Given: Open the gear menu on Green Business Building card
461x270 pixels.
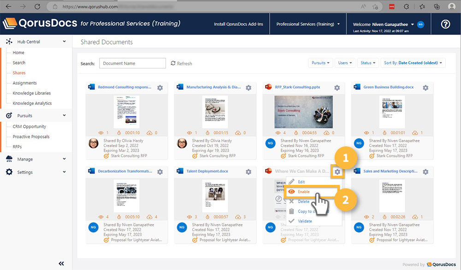Looking at the screenshot, I should click(x=426, y=88).
